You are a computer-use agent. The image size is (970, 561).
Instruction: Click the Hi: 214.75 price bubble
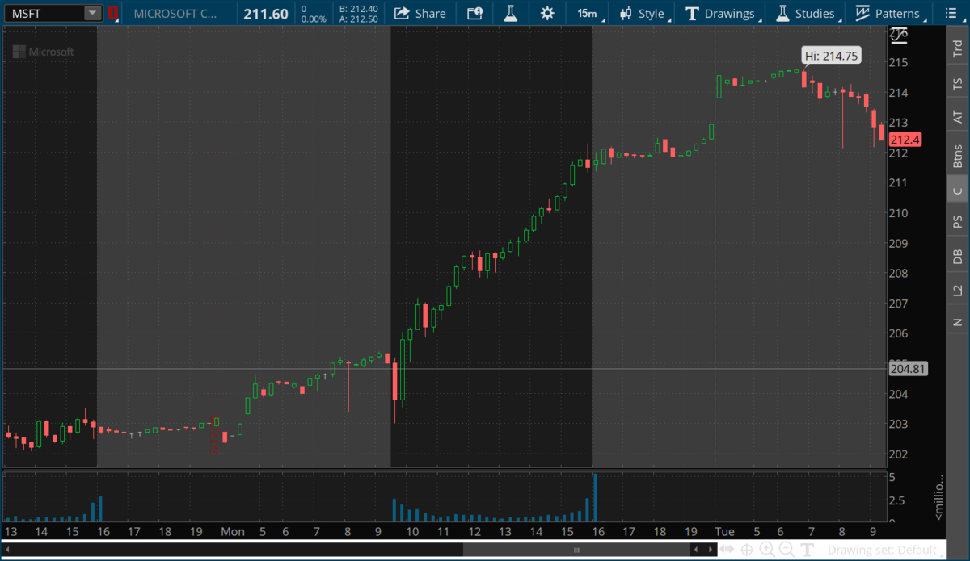pos(831,56)
